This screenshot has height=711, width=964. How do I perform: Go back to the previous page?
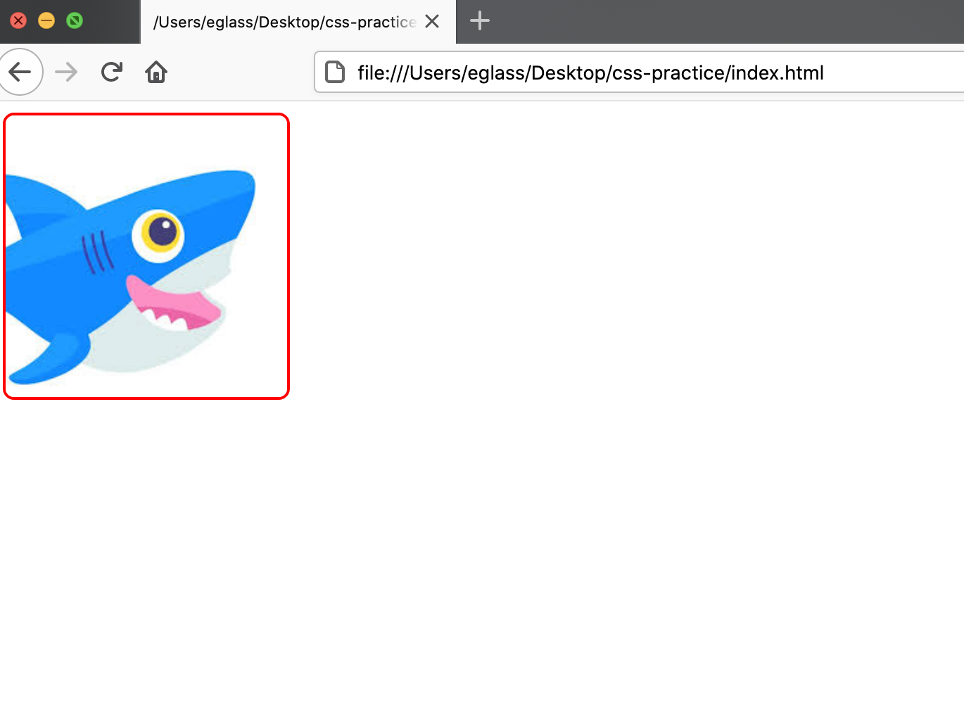click(20, 72)
